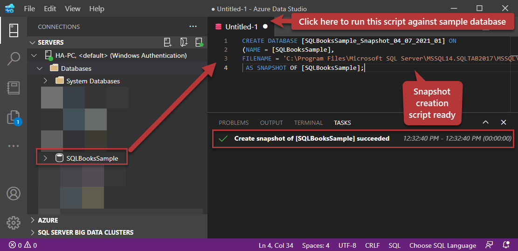Expand the AZURE section

tap(32, 220)
